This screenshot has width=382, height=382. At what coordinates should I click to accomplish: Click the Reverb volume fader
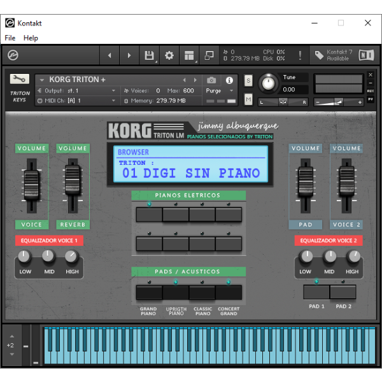(x=73, y=180)
